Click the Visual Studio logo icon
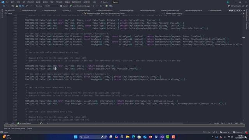The image size is (249, 140). coord(3,2)
